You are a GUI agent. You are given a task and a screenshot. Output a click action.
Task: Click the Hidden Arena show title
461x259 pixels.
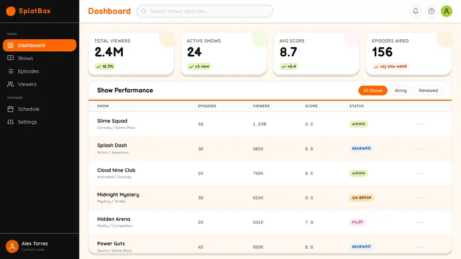[114, 219]
